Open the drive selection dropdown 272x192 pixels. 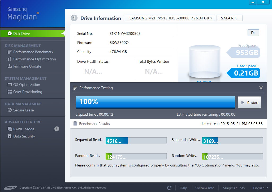[x=170, y=18]
